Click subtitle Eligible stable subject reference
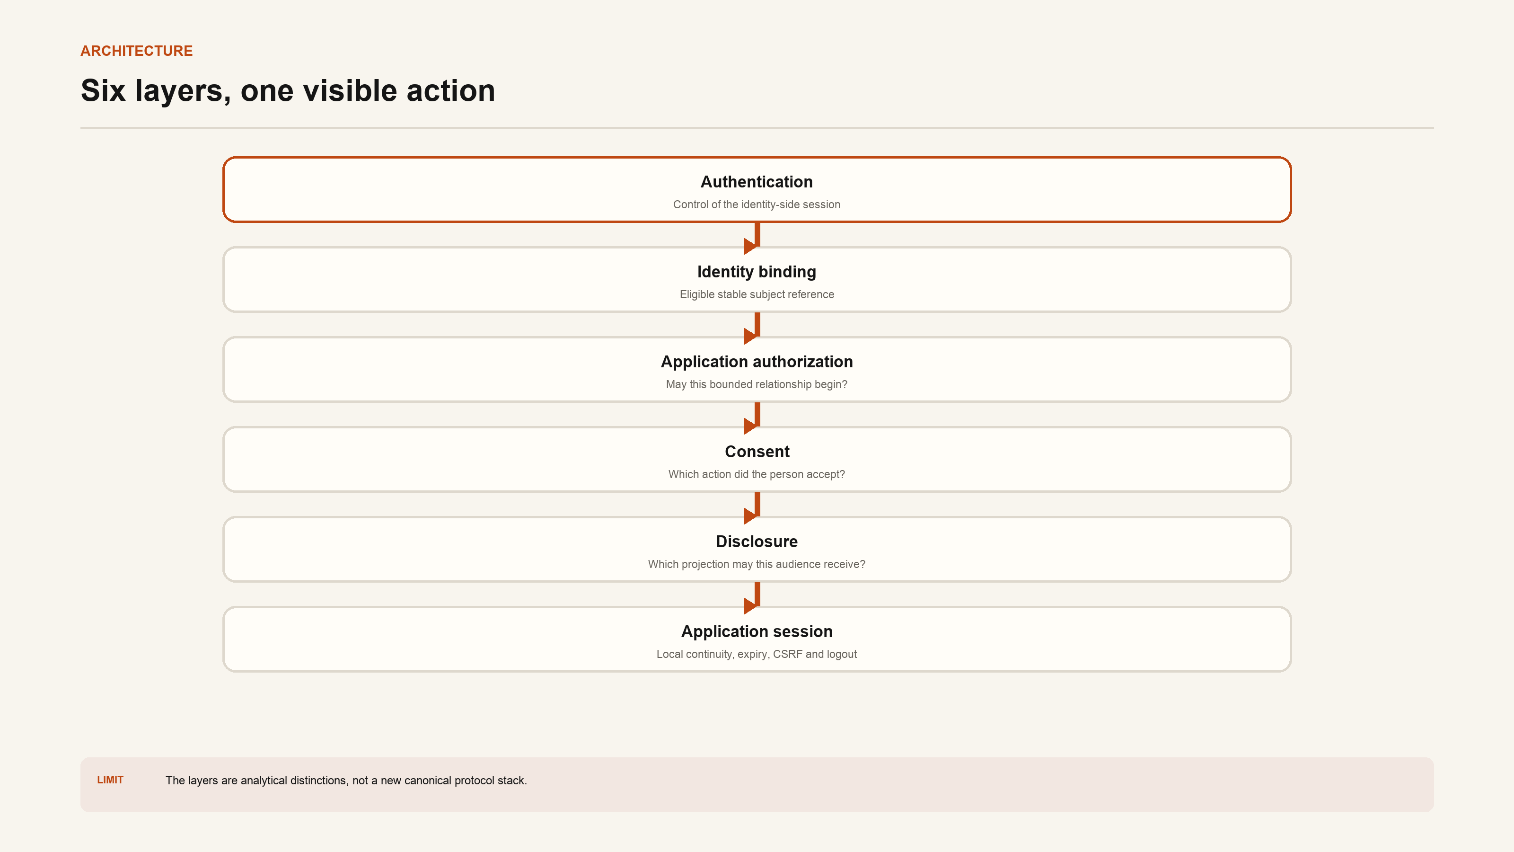The height and width of the screenshot is (852, 1514). pyautogui.click(x=757, y=294)
